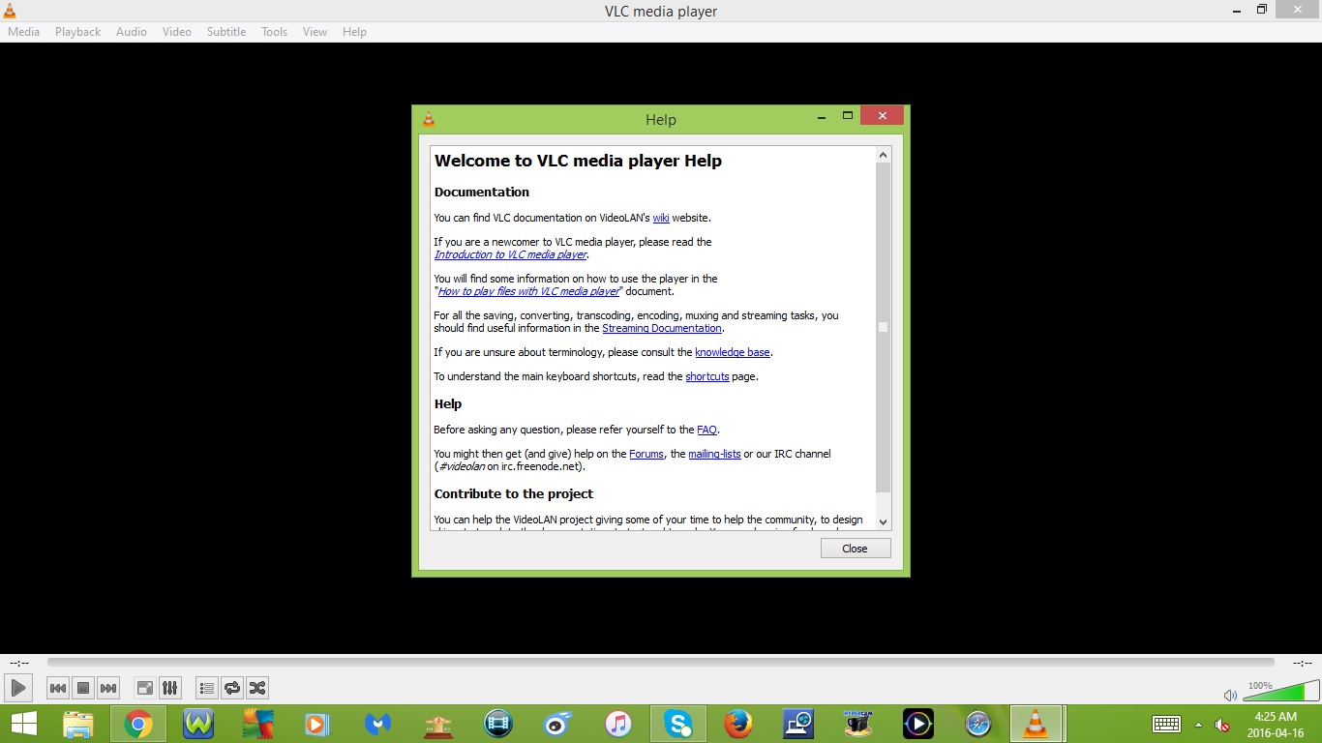Open the Audio menu
Viewport: 1322px width, 743px height.
(132, 31)
